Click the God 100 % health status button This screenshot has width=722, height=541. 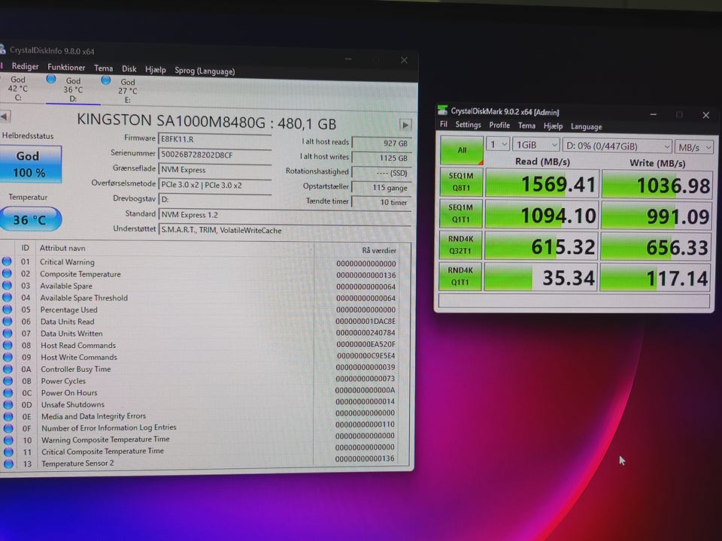pos(29,165)
